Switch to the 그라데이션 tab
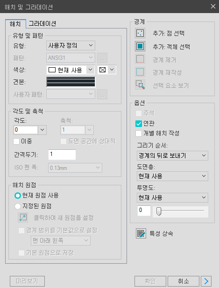Image resolution: width=219 pixels, height=288 pixels. pos(42,23)
